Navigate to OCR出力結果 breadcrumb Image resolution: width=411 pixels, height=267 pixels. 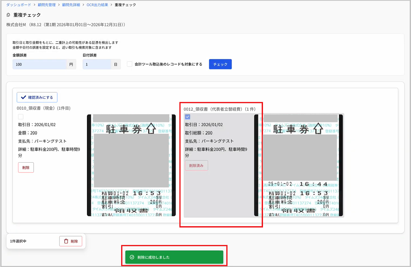click(x=97, y=5)
